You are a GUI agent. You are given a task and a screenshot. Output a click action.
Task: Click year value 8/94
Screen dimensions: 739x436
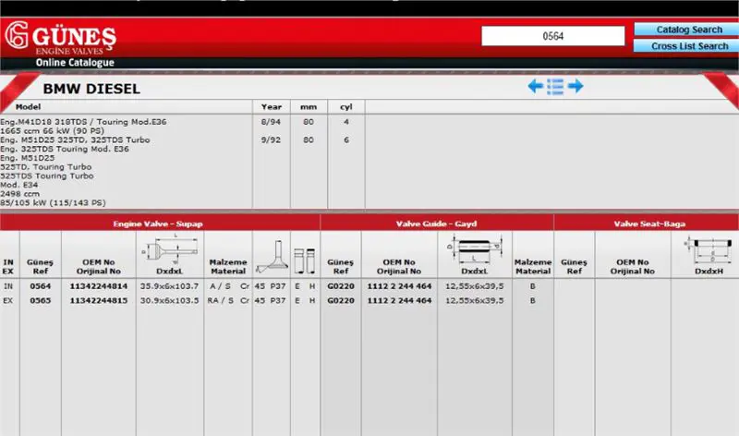tap(271, 122)
